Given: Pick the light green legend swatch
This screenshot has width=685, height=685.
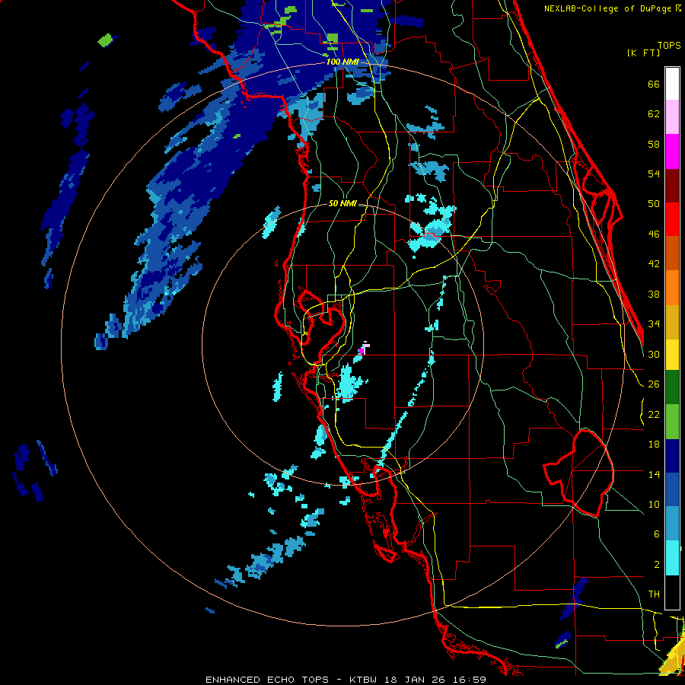Looking at the screenshot, I should [x=672, y=422].
